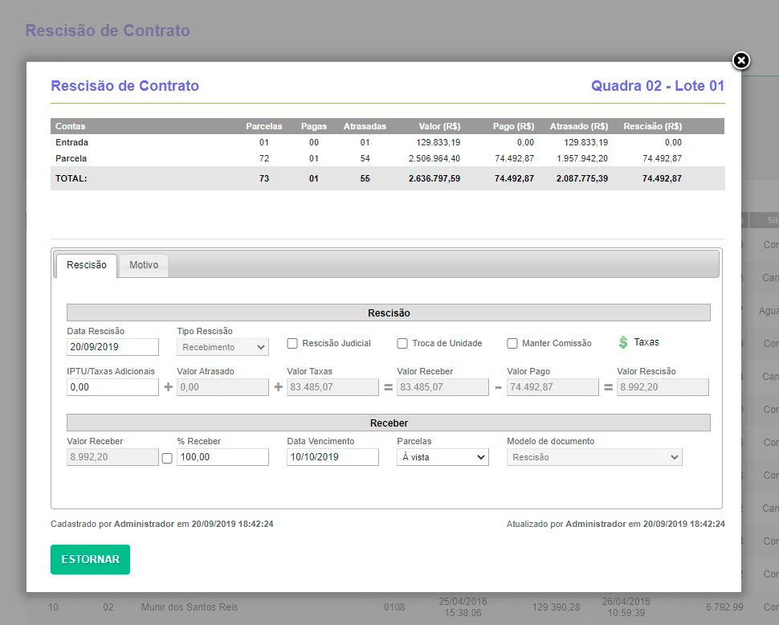Select the Entrada row in the accounts table

click(x=241, y=142)
